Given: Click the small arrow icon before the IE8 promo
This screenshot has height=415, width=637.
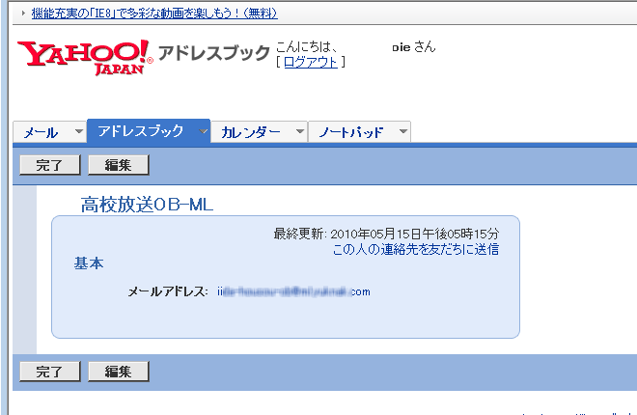Looking at the screenshot, I should click(23, 14).
